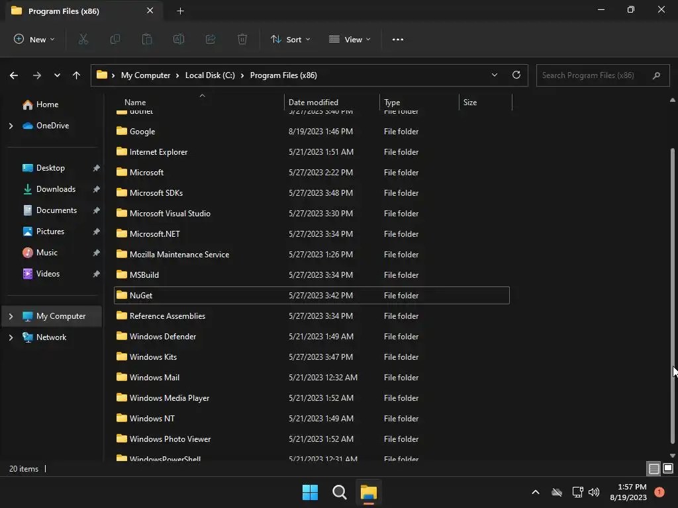This screenshot has width=678, height=508.
Task: Expand Network tree node
Action: [x=11, y=337]
